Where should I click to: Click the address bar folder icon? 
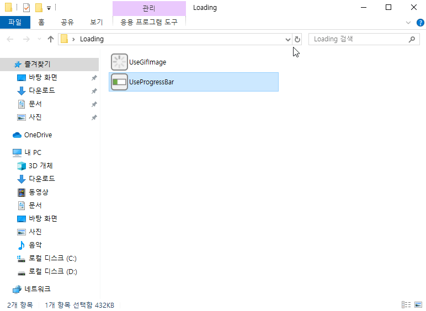[65, 39]
